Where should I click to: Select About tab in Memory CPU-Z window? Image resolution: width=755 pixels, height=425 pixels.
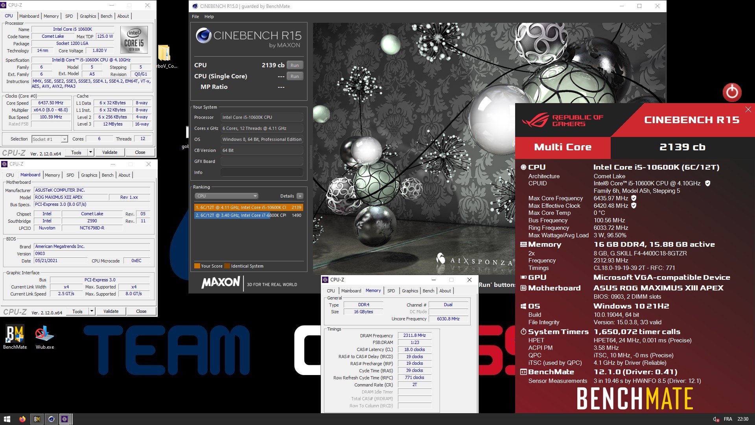[x=445, y=291]
